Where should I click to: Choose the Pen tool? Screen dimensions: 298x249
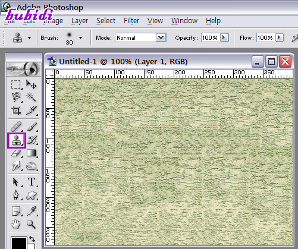click(x=15, y=195)
